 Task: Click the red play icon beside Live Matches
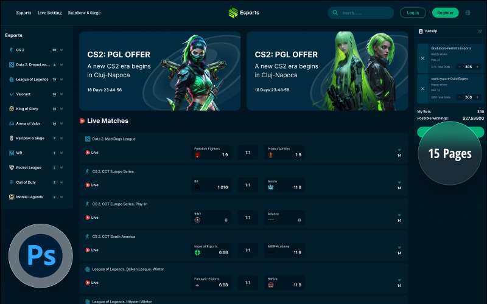(82, 120)
